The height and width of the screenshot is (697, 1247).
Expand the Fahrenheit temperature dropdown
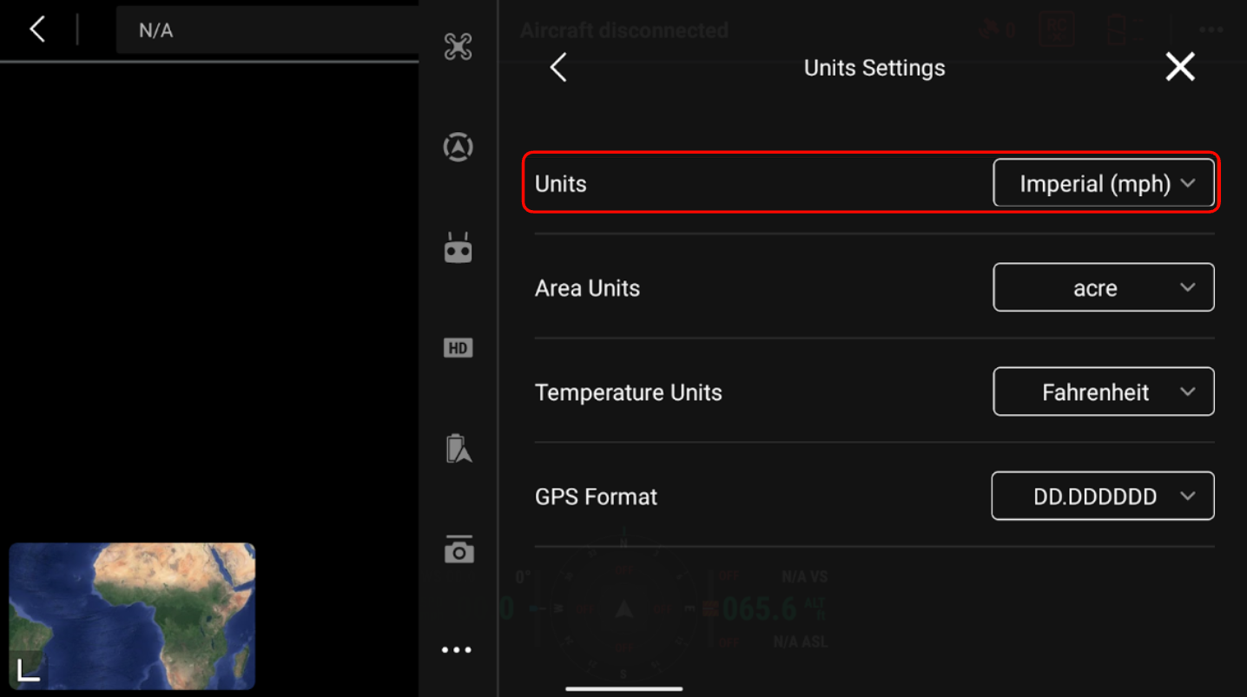click(1103, 391)
